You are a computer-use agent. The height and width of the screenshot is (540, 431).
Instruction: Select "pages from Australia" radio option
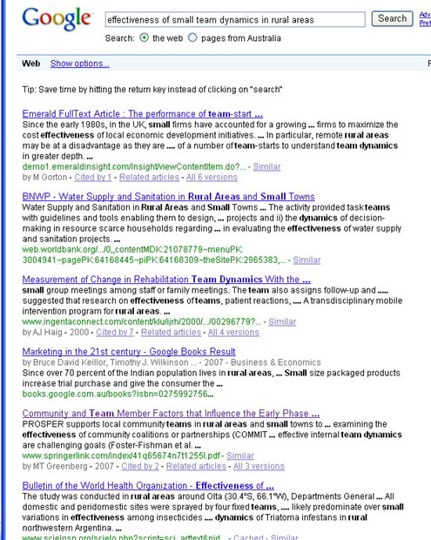(x=192, y=37)
